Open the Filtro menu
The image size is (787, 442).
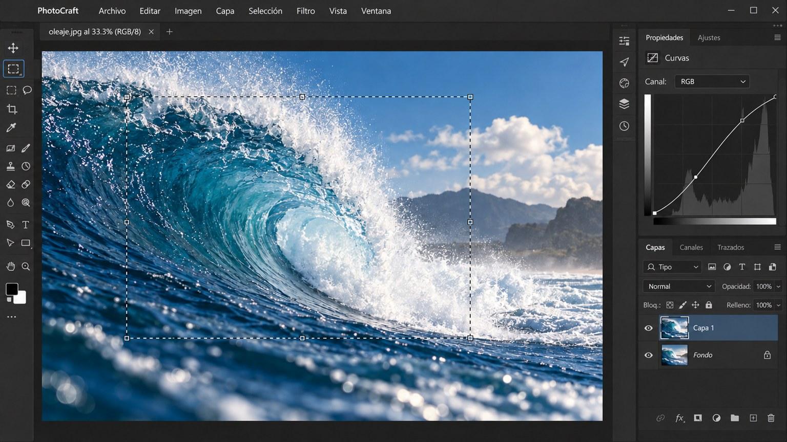pyautogui.click(x=306, y=11)
